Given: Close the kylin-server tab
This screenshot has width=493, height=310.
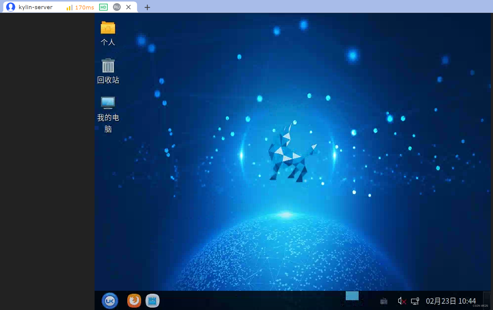Looking at the screenshot, I should [x=128, y=7].
